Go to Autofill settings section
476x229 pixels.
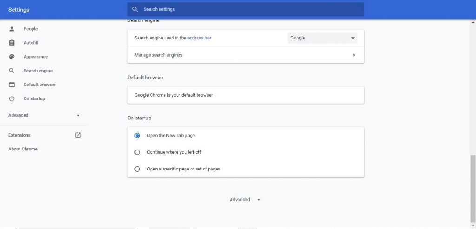[x=31, y=43]
